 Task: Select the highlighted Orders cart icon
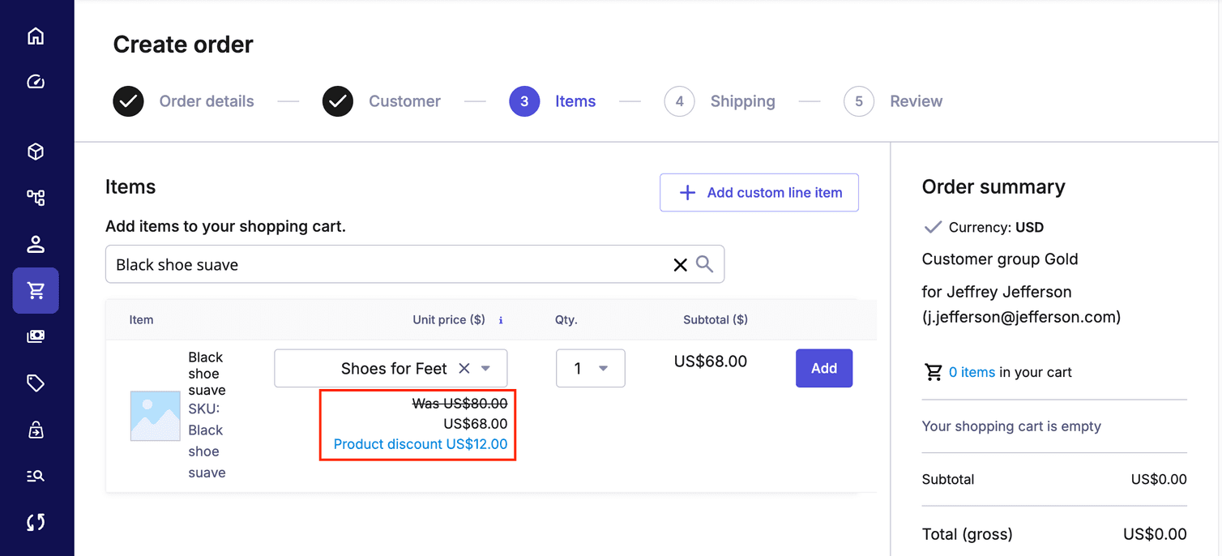coord(36,290)
